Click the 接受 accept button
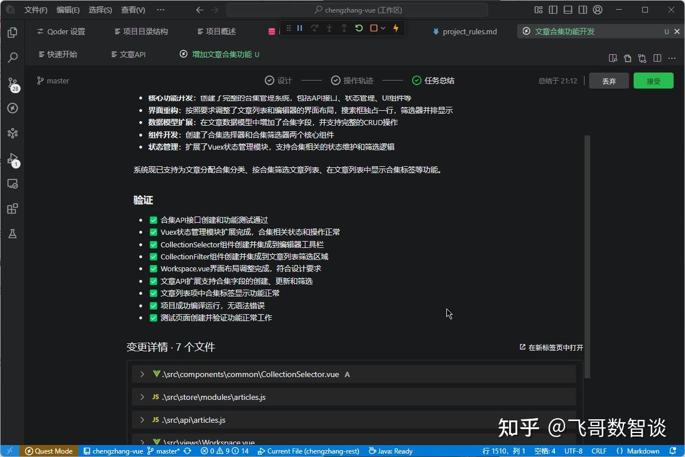Viewport: 685px width, 457px height. [x=653, y=81]
